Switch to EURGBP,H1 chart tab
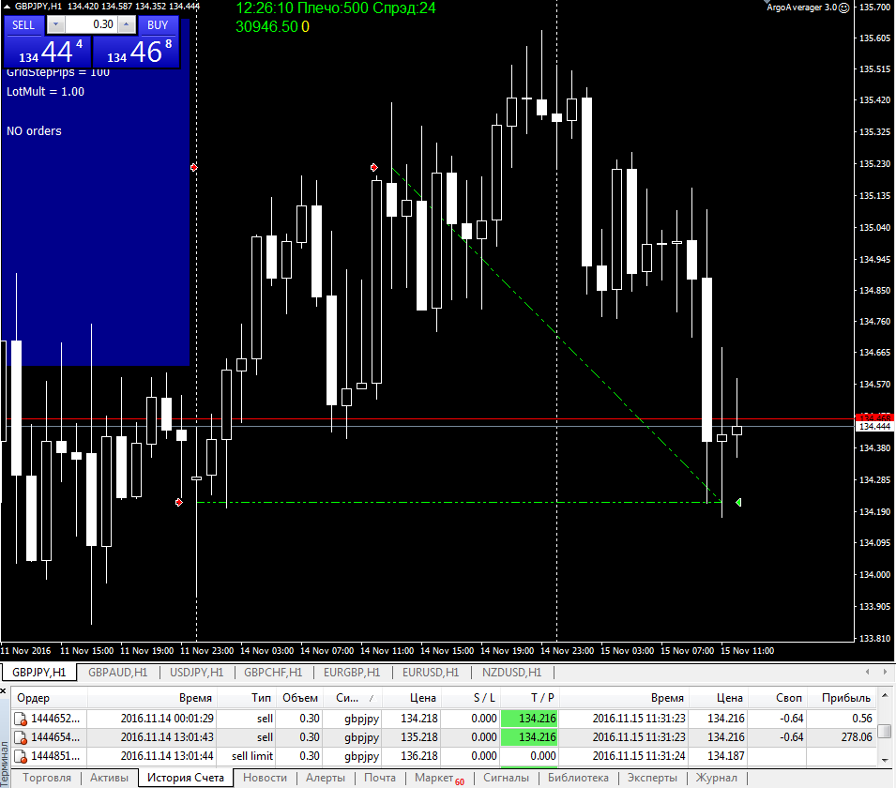 point(352,673)
